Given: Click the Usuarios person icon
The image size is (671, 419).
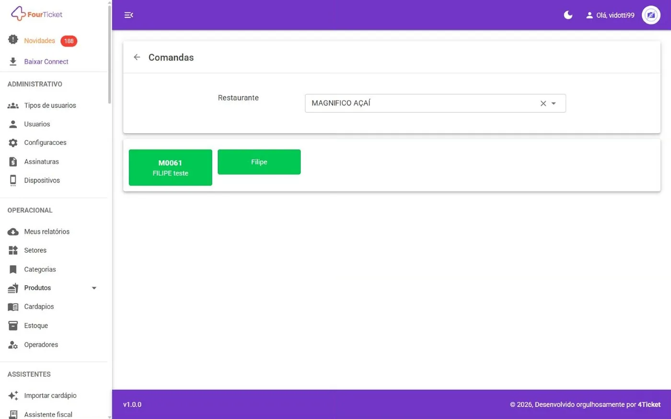Looking at the screenshot, I should coord(13,124).
